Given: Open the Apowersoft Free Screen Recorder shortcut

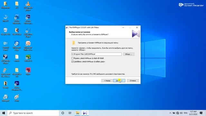Looking at the screenshot, I should click(5, 72).
